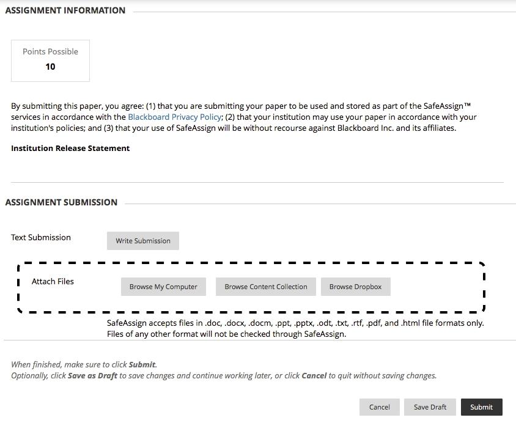
Task: Open the Blackboard Privacy Policy link
Action: coord(174,117)
